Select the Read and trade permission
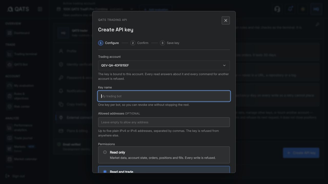328x184 pixels. (164, 170)
